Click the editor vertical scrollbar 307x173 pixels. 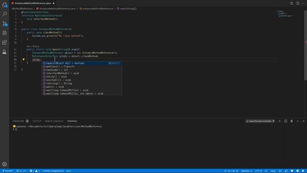306,45
